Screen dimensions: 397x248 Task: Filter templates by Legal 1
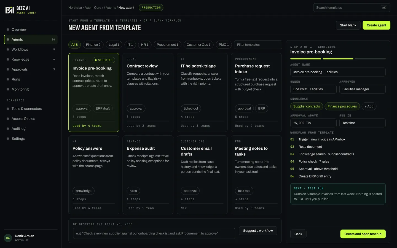click(114, 45)
